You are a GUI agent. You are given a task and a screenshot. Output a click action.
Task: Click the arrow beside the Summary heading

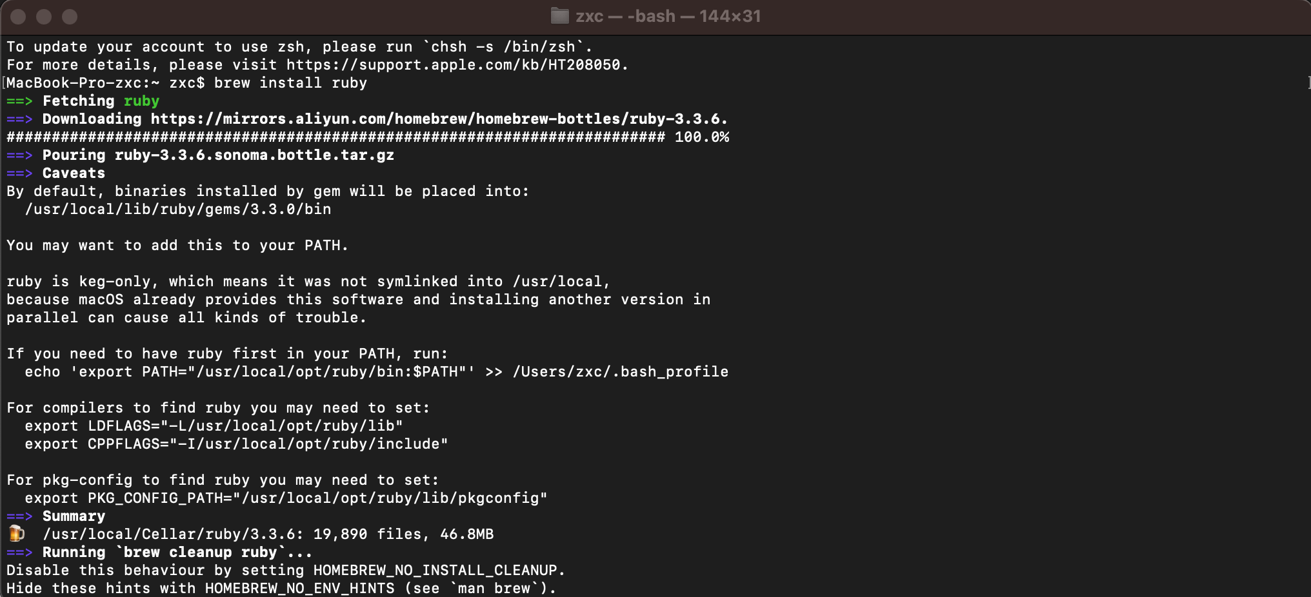coord(19,516)
